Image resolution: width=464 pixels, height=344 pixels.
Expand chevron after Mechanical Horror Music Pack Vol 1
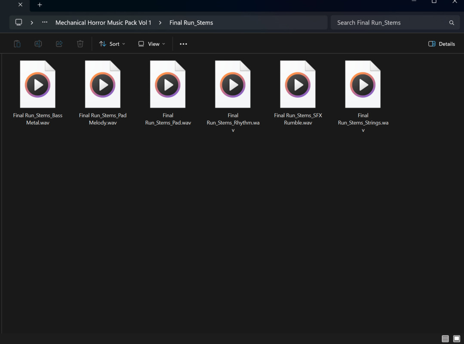tap(160, 23)
